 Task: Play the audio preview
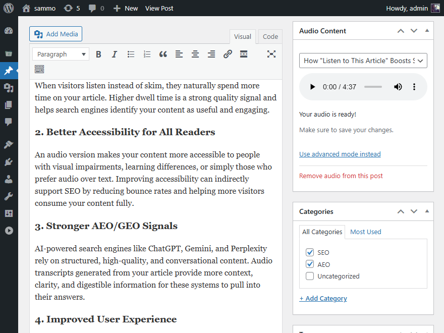[x=312, y=87]
